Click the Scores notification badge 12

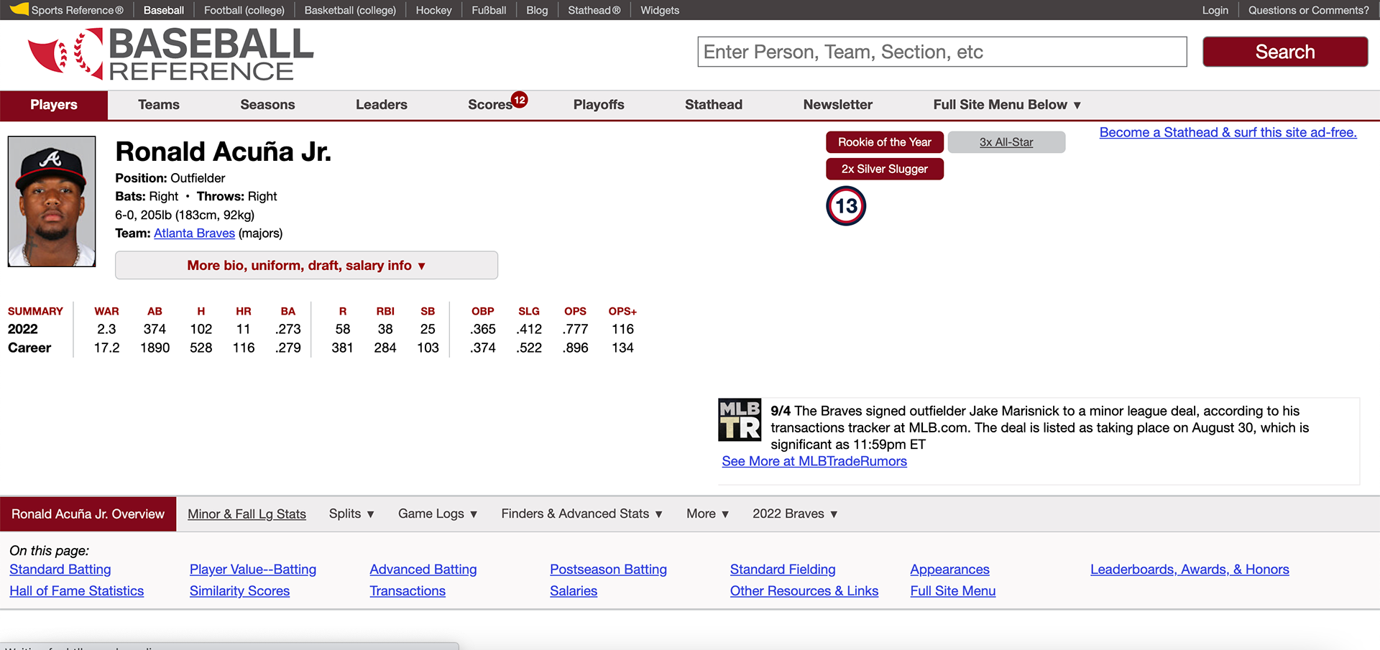pos(519,100)
